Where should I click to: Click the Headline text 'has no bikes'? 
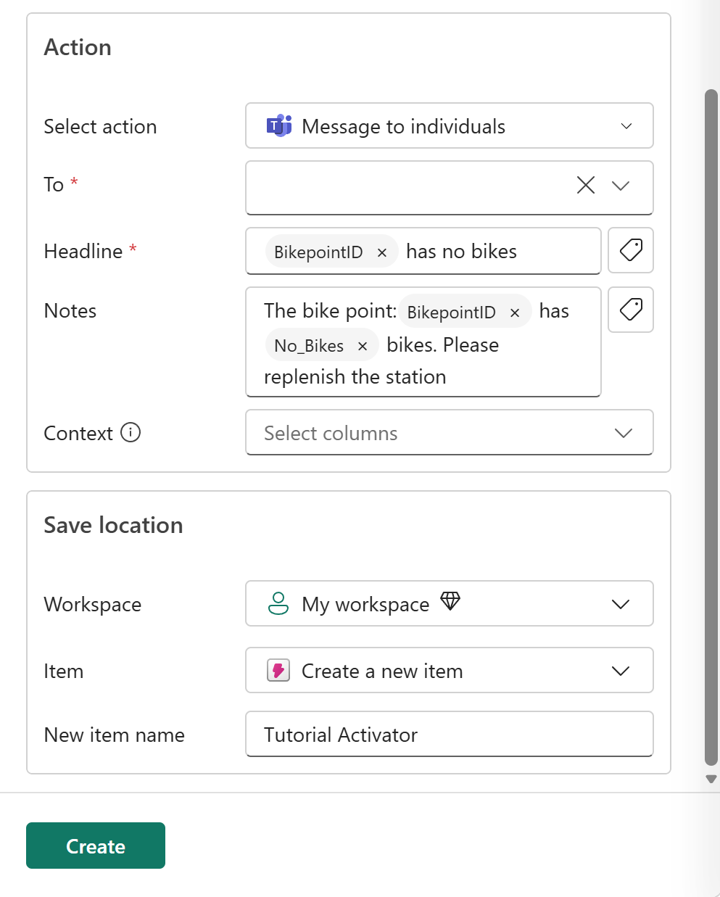(x=462, y=252)
